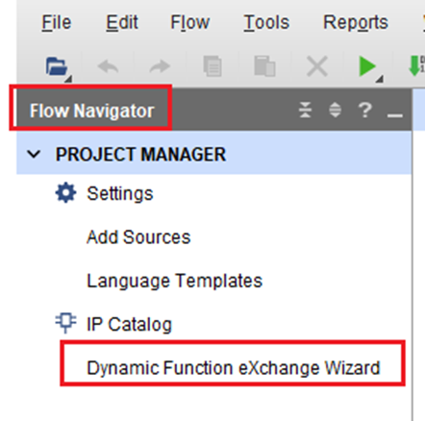Open the Run button dropdown arrow
425x421 pixels.
pyautogui.click(x=380, y=79)
